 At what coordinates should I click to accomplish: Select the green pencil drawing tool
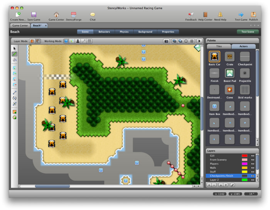(15, 54)
